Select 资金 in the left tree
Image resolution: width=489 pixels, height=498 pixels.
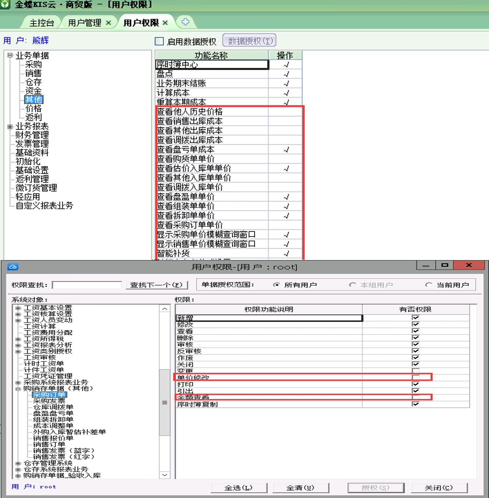pos(34,91)
